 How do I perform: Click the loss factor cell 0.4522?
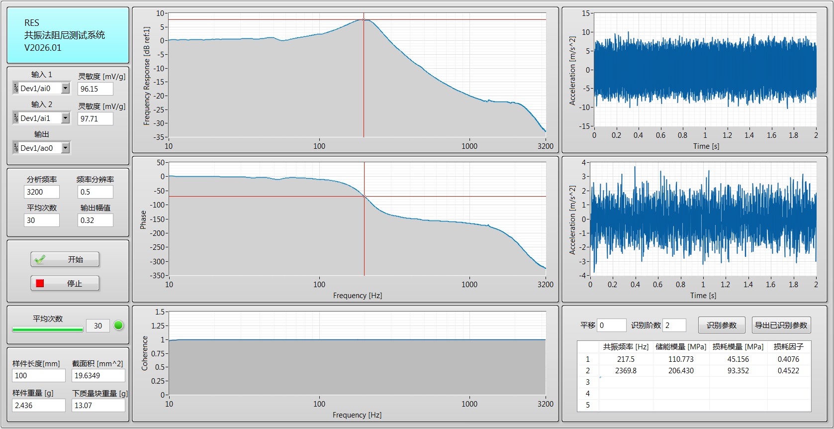[788, 371]
